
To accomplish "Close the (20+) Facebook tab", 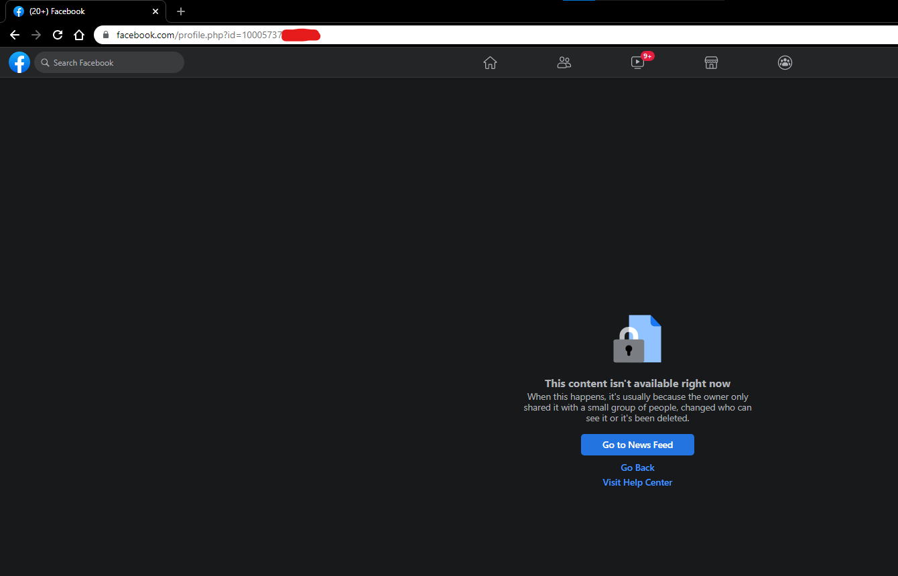I will [x=155, y=11].
